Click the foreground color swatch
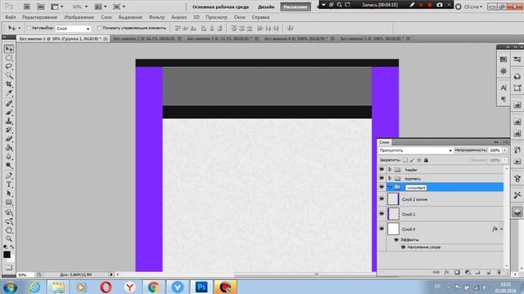Viewport: 524px width, 294px height. (7, 255)
